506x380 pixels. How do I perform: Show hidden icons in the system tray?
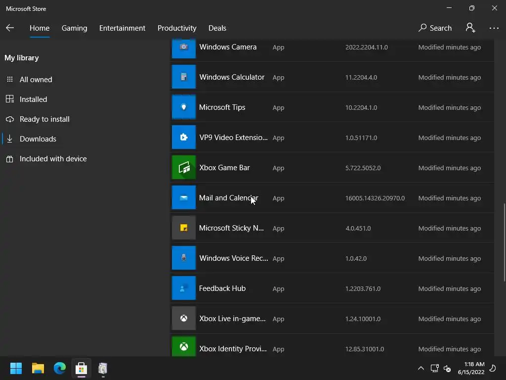421,368
